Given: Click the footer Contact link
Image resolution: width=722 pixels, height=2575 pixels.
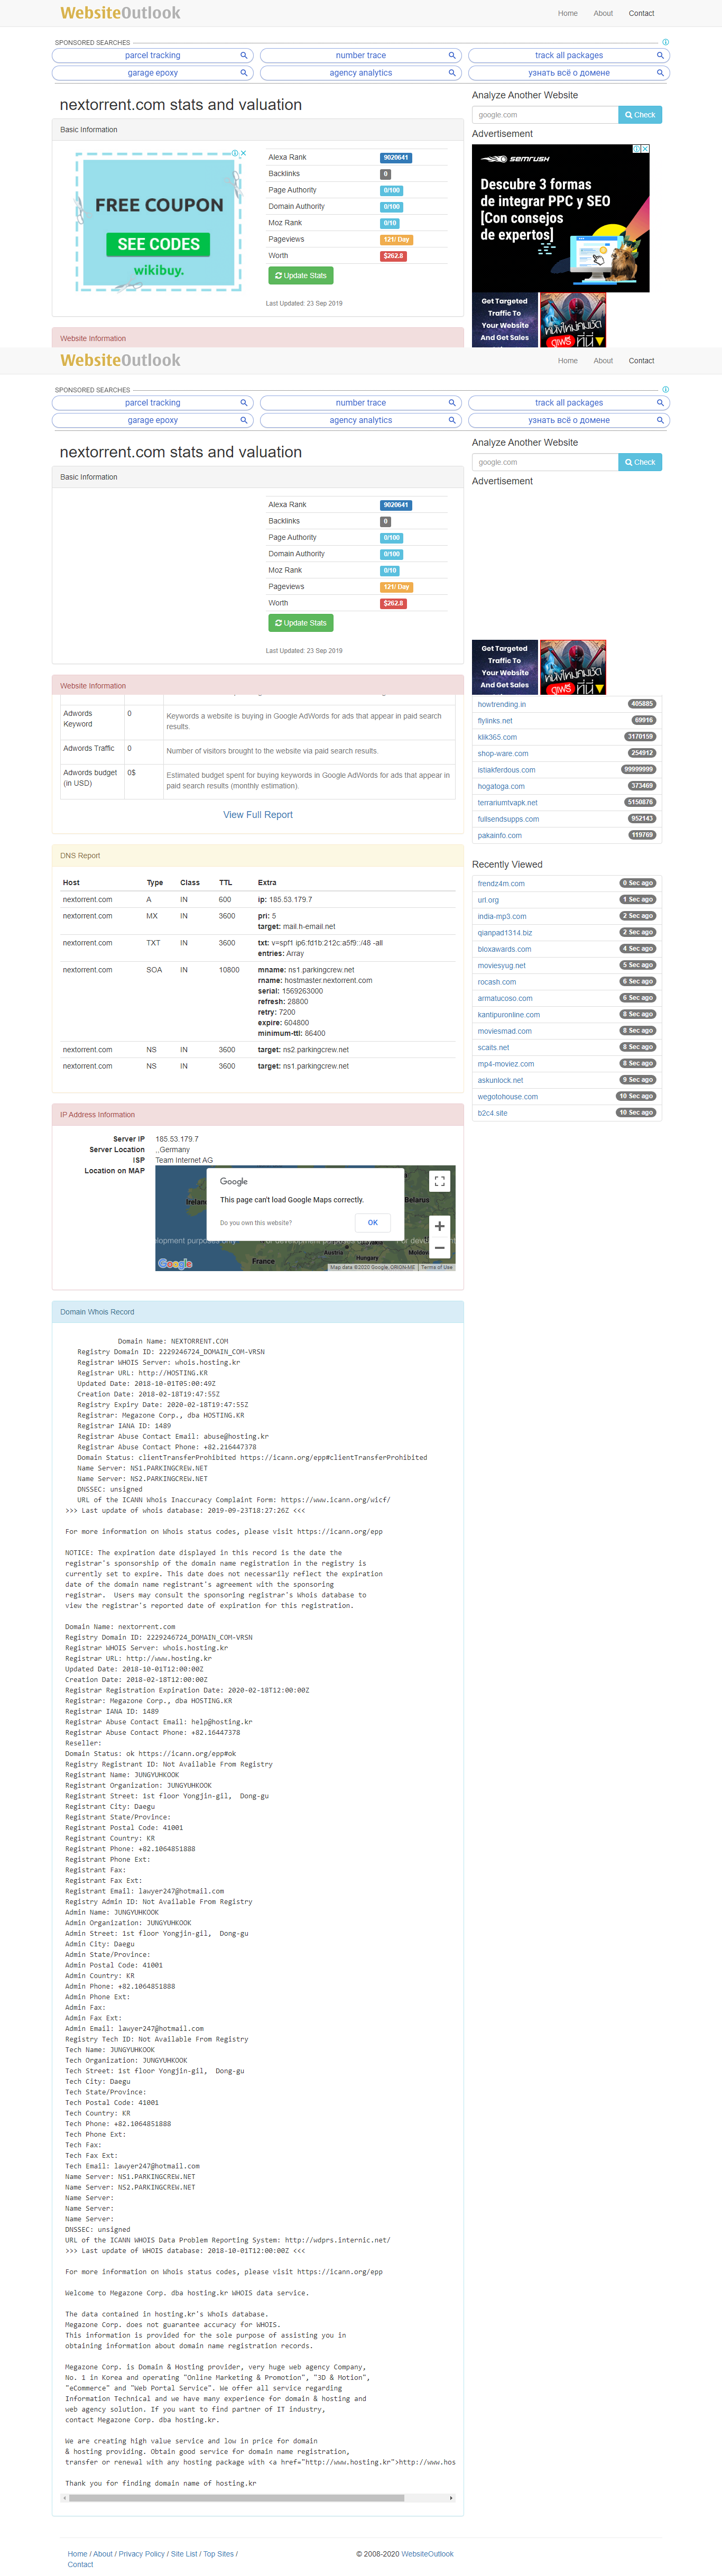Looking at the screenshot, I should tap(80, 2565).
